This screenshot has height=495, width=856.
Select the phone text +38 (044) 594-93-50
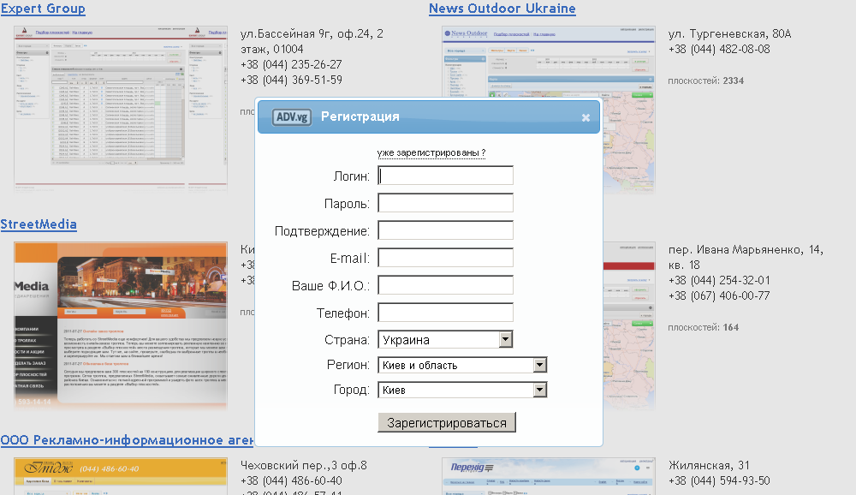(x=720, y=480)
